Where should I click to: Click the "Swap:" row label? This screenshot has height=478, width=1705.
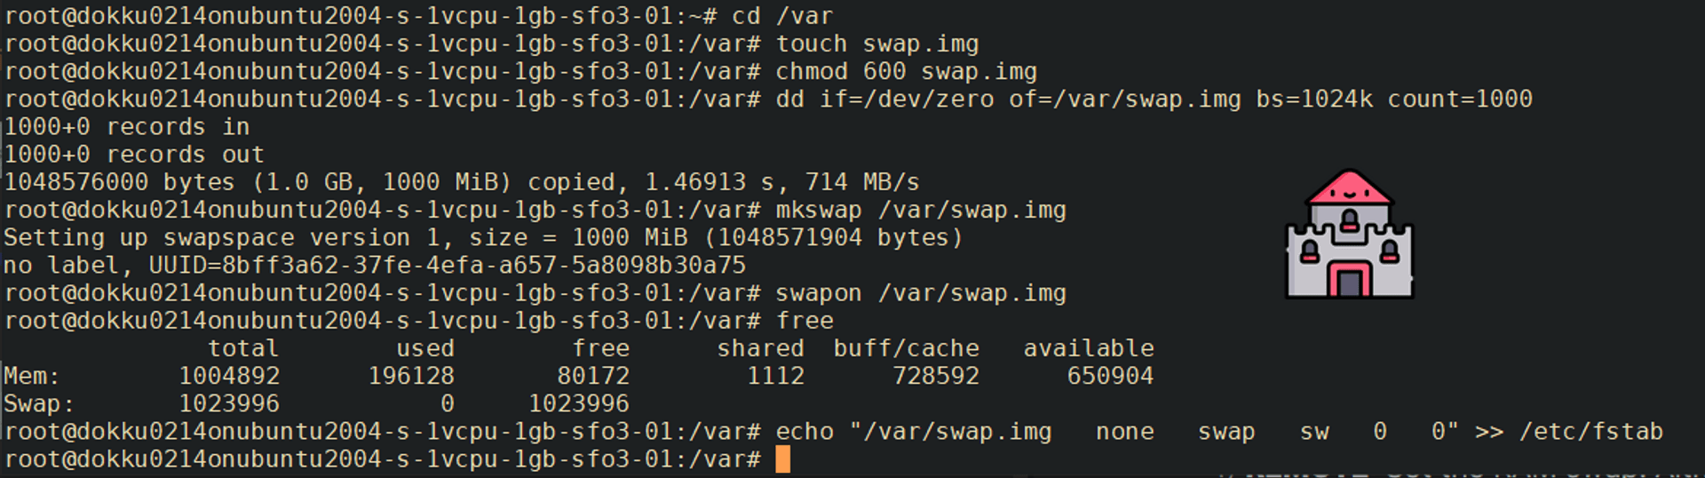(39, 403)
